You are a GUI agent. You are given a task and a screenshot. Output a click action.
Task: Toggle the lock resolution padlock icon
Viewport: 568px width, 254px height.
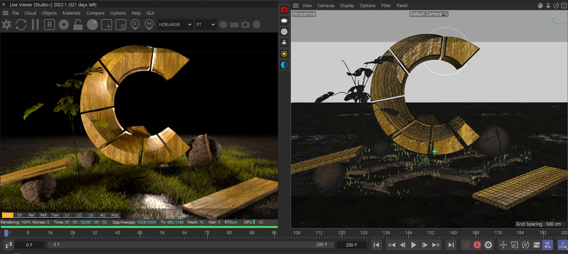(x=78, y=25)
